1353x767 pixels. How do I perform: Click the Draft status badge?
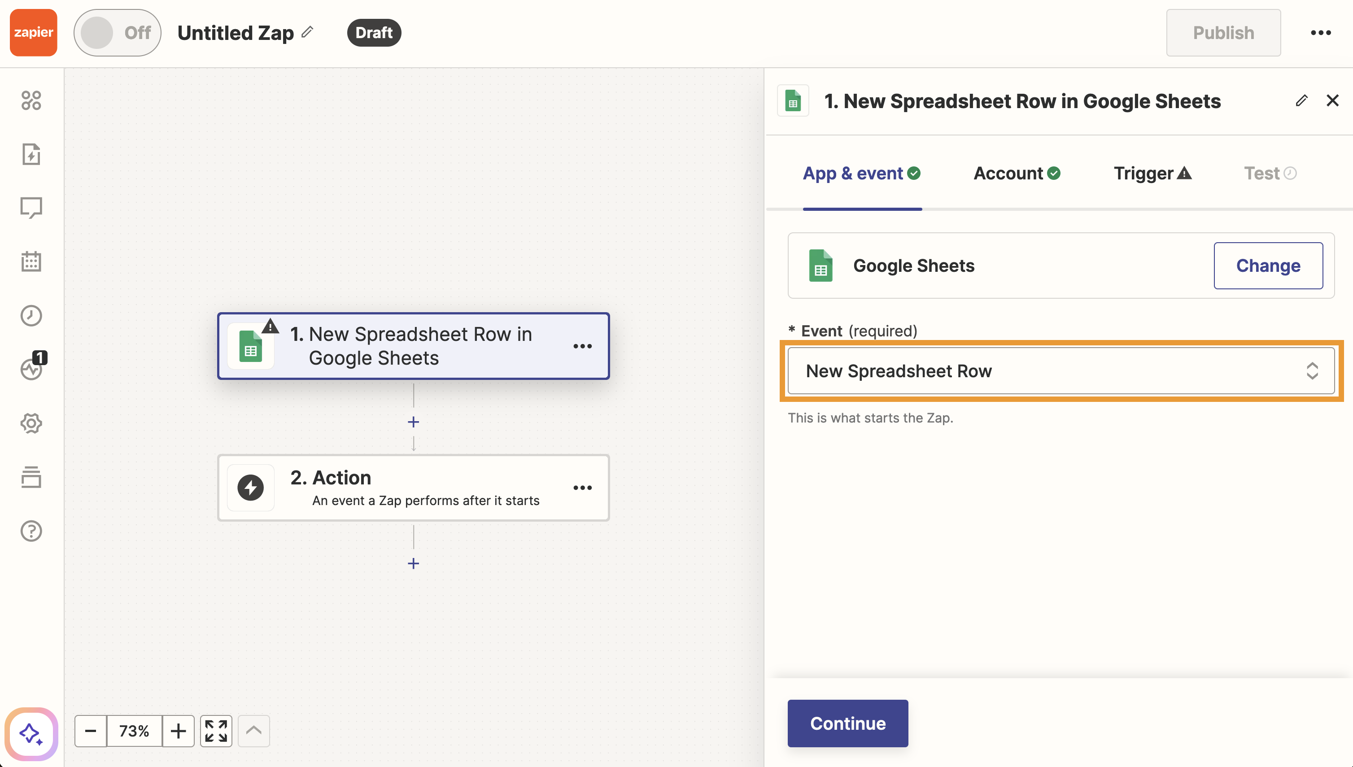pyautogui.click(x=374, y=33)
